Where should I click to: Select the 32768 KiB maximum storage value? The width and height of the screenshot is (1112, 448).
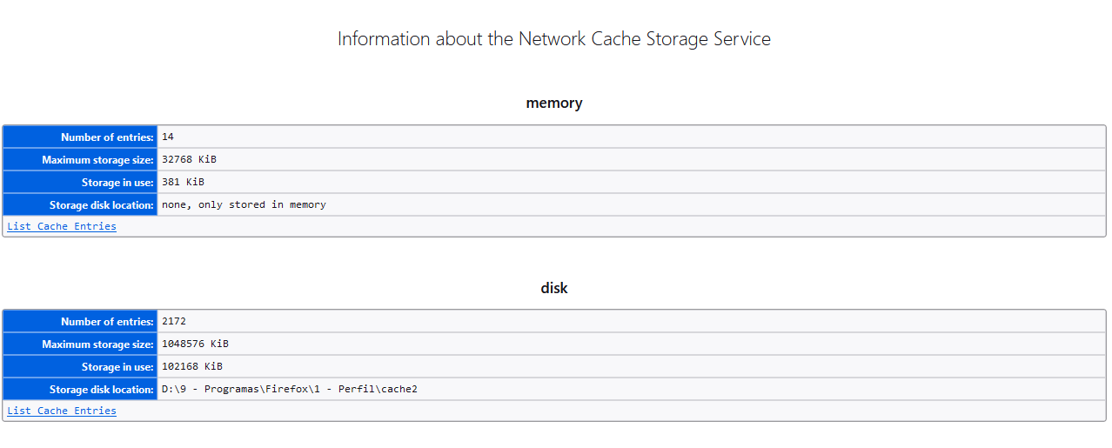coord(189,160)
